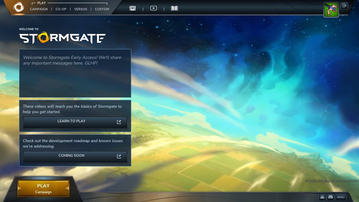
Task: Open the Discord icon
Action: tap(331, 197)
